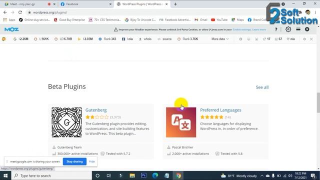Open the Bijoy To Unicode bookmark
Viewport: 320px width, 180px height.
point(140,20)
